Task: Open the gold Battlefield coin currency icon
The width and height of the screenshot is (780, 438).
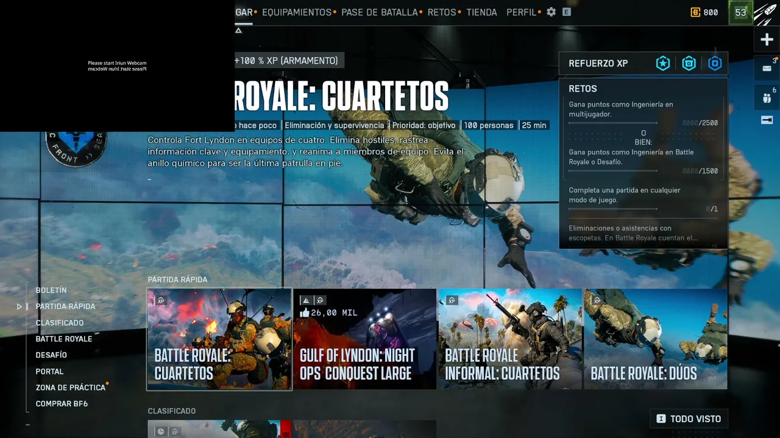Action: (695, 12)
